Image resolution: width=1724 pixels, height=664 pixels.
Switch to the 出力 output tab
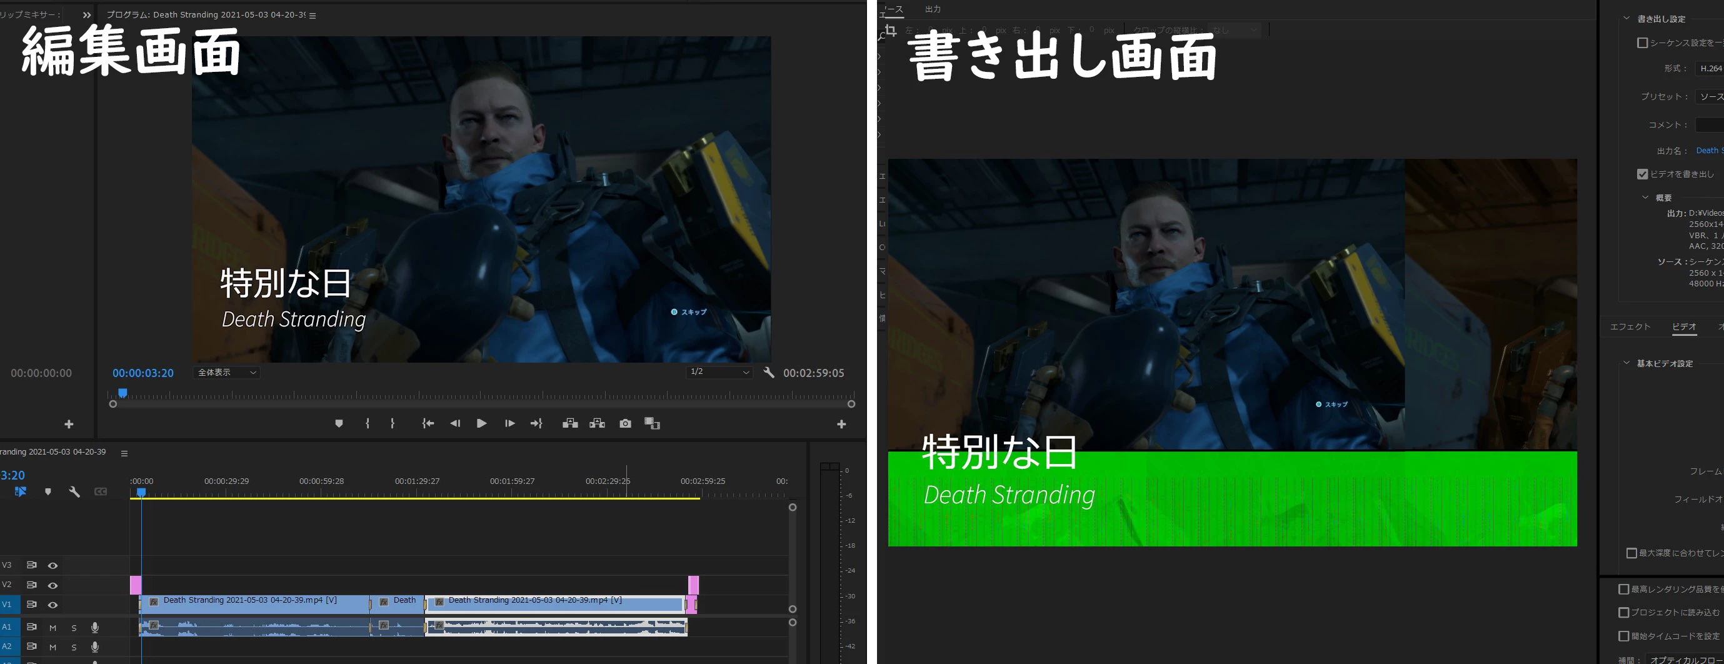[x=933, y=9]
